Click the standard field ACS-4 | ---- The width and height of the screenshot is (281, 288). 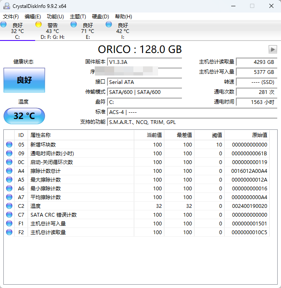tap(192, 112)
